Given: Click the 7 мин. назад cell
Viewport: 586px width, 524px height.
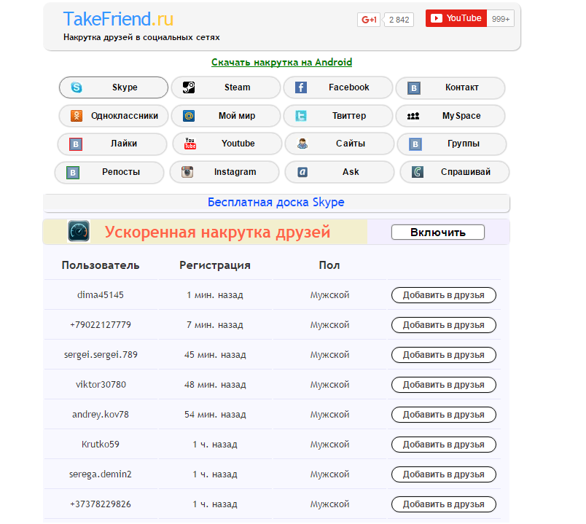Looking at the screenshot, I should click(x=215, y=325).
